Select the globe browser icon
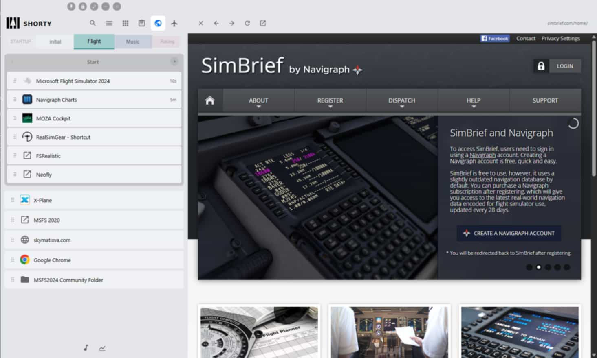 pos(158,23)
